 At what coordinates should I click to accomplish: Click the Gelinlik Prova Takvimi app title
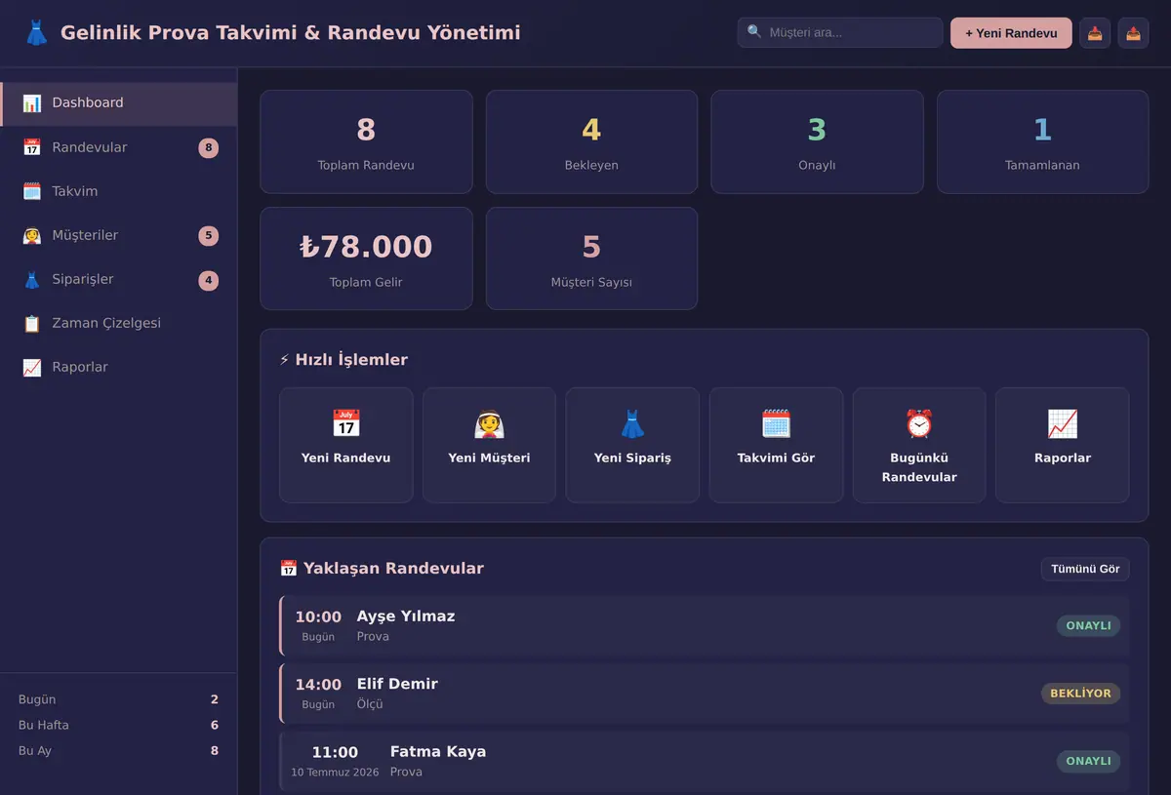290,33
